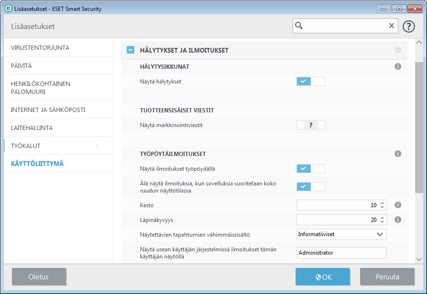Open Näytettävien tapahtumien vähimmäissisältö dropdown

[x=341, y=234]
